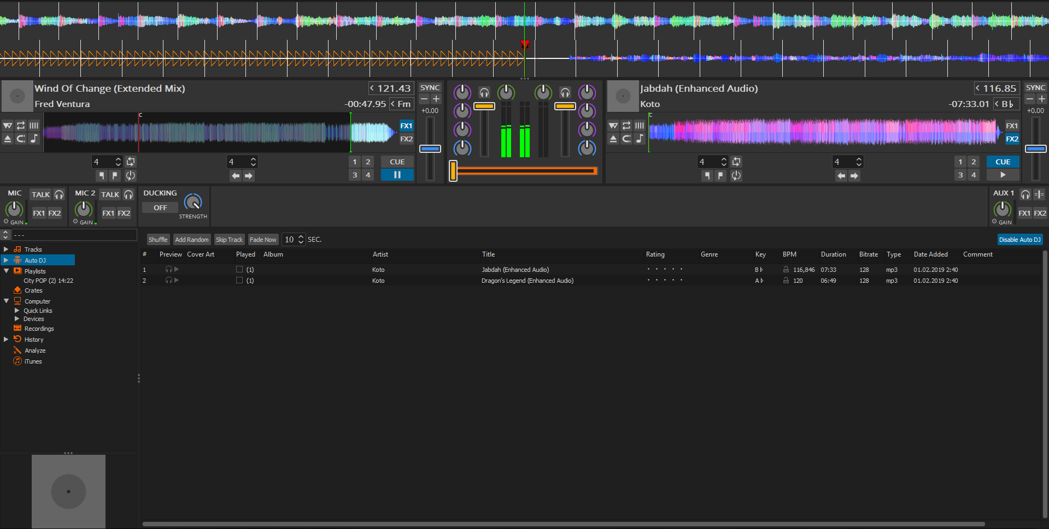Enable keylock on the right deck
1049x529 pixels.
point(640,139)
